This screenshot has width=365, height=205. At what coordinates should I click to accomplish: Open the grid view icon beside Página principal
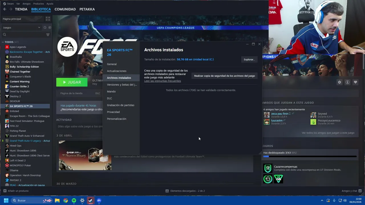48,19
